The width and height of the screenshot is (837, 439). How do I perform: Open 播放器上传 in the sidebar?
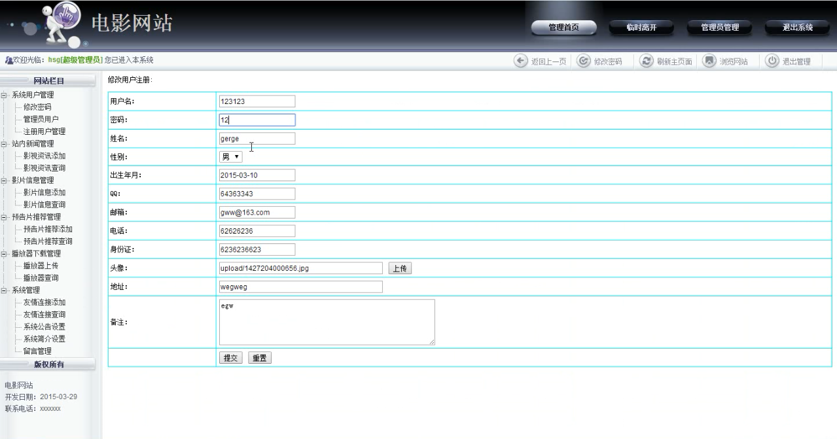(41, 266)
